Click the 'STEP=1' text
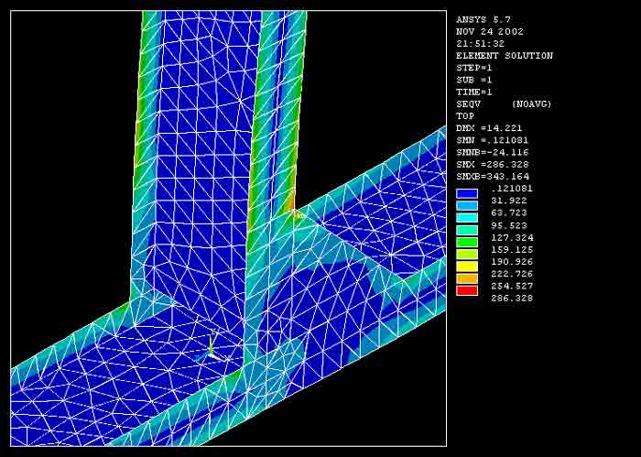This screenshot has height=457, width=641. [x=474, y=68]
